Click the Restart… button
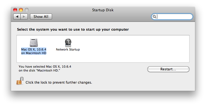 tap(168, 69)
